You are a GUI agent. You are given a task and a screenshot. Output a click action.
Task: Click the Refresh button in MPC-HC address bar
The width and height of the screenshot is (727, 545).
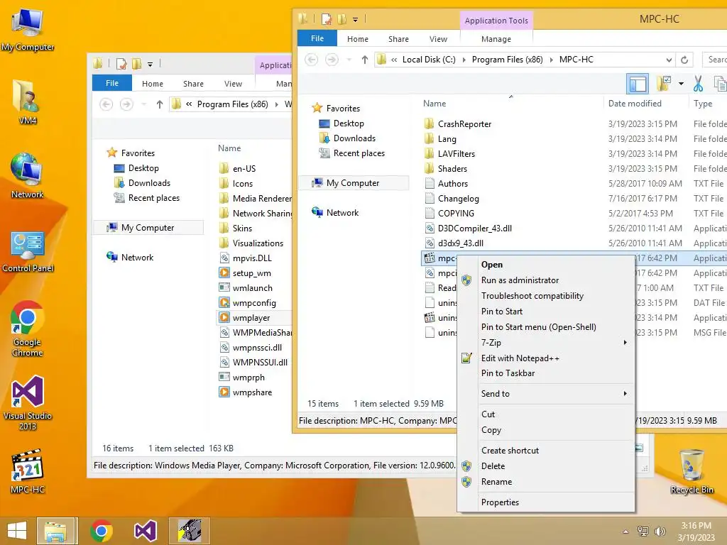[x=684, y=60]
